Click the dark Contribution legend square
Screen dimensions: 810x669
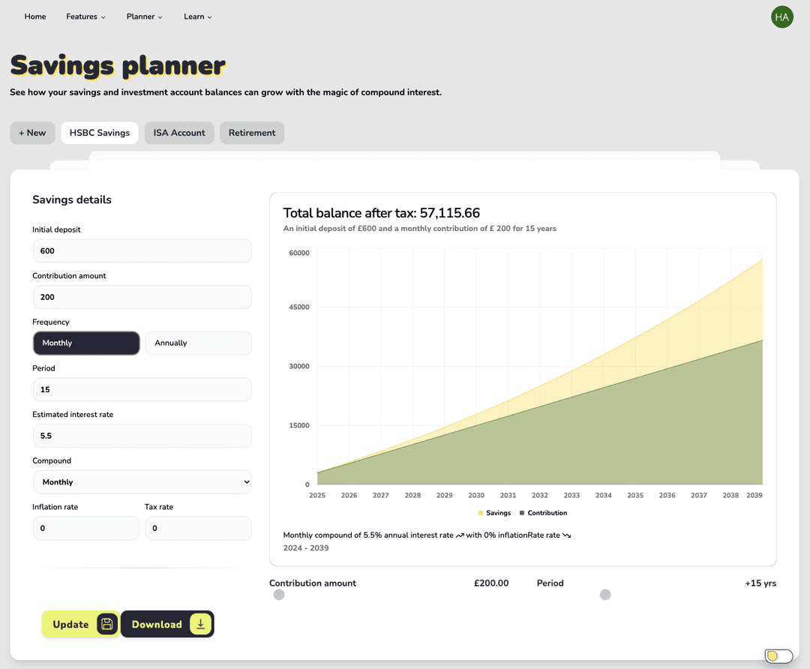(522, 512)
